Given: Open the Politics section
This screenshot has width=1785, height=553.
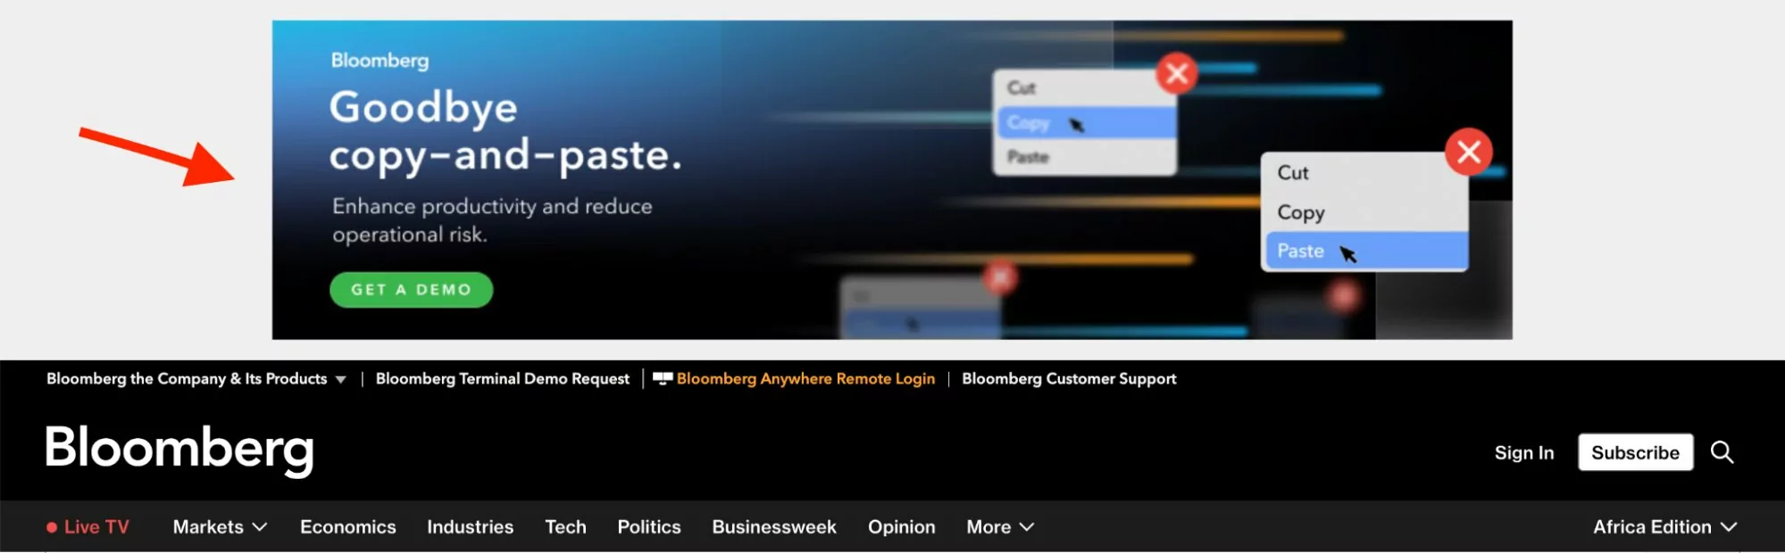Looking at the screenshot, I should tap(649, 527).
